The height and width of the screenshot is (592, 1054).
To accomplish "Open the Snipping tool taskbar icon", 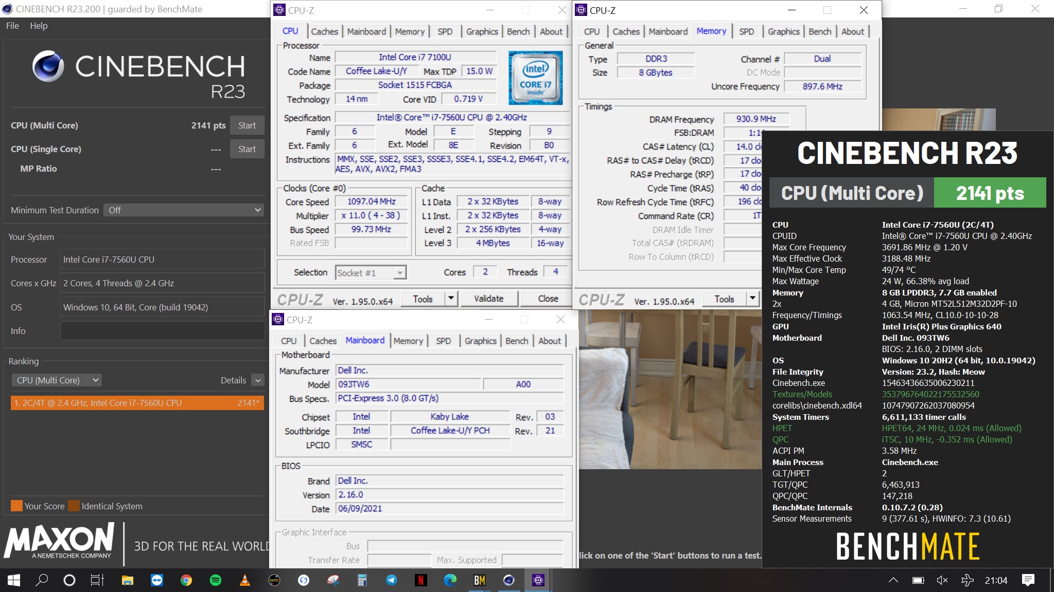I will (333, 580).
